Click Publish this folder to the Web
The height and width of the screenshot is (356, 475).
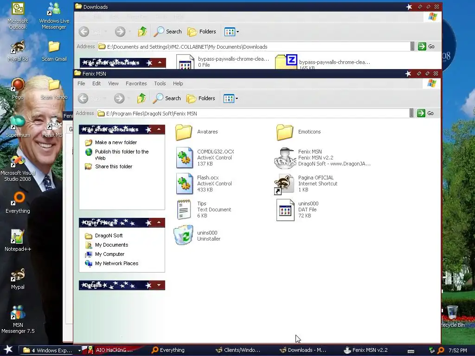click(x=122, y=155)
